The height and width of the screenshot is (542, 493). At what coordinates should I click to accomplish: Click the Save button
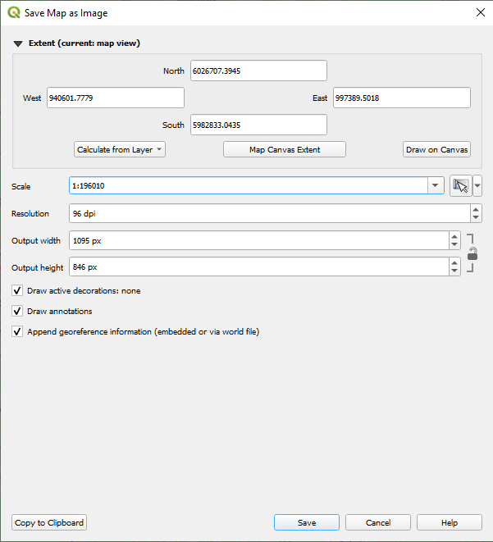point(307,522)
